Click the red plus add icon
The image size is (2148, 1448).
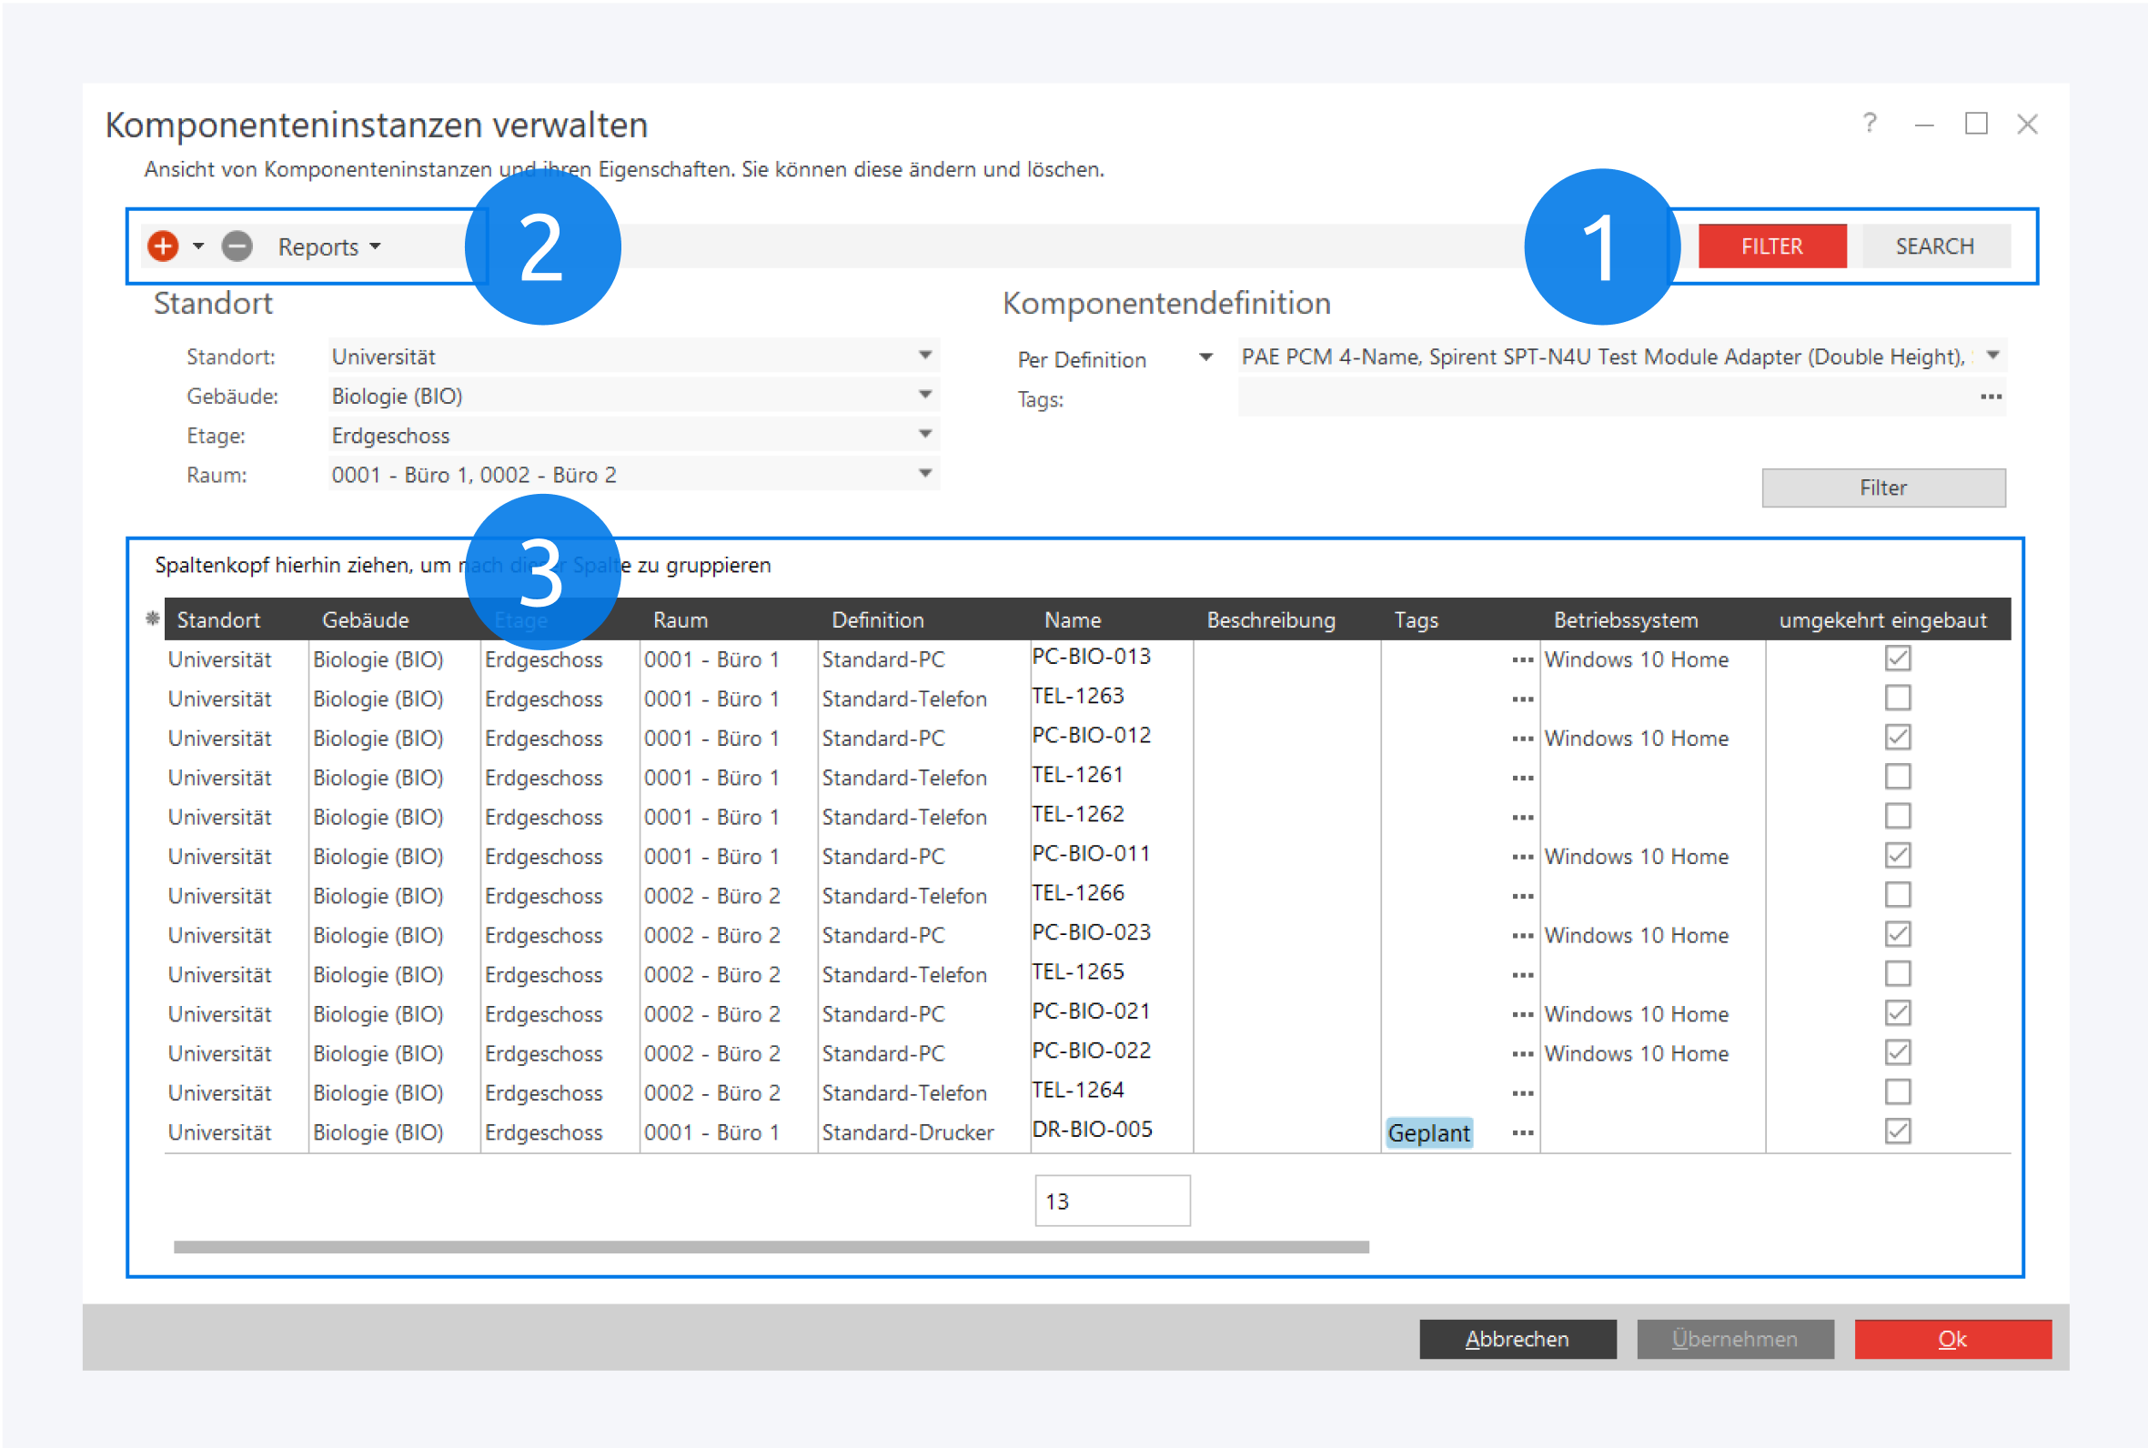point(164,246)
